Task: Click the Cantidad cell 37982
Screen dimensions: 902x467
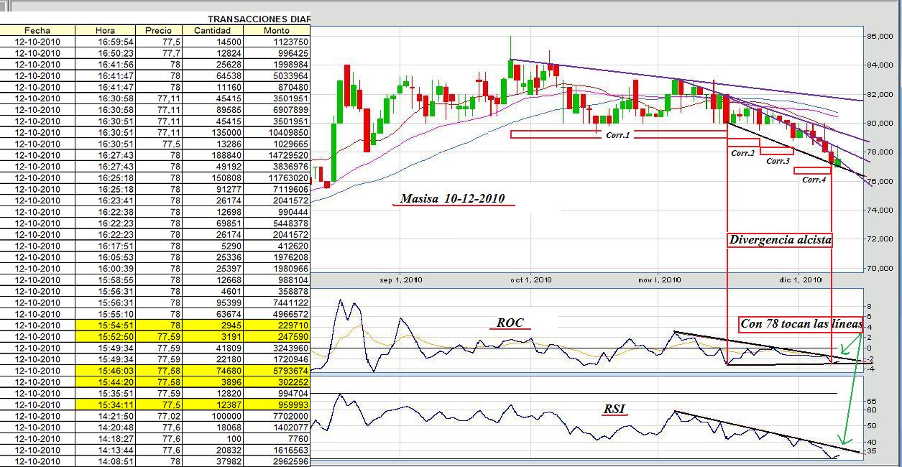Action: [213, 462]
